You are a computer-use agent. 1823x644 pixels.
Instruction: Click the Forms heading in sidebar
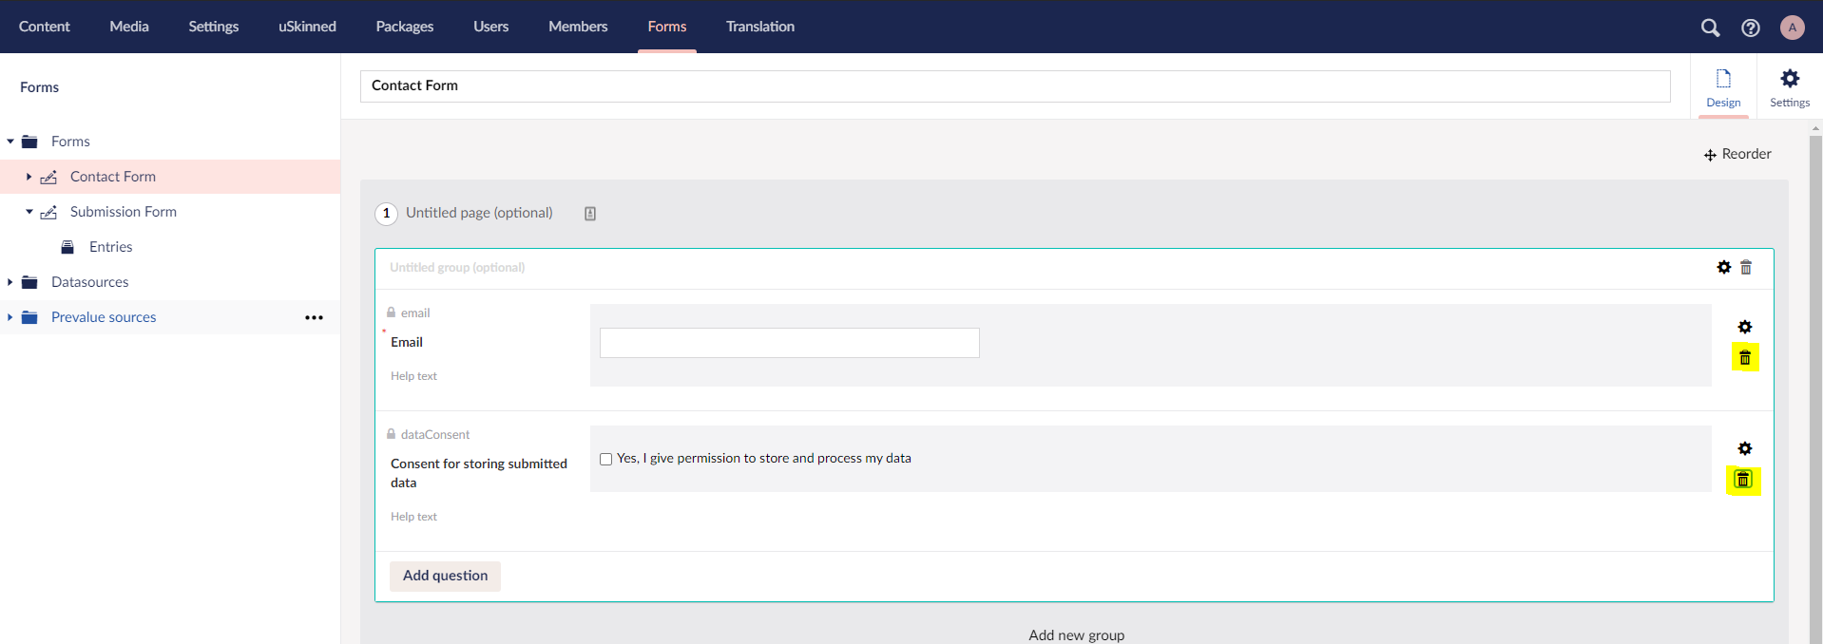point(39,87)
